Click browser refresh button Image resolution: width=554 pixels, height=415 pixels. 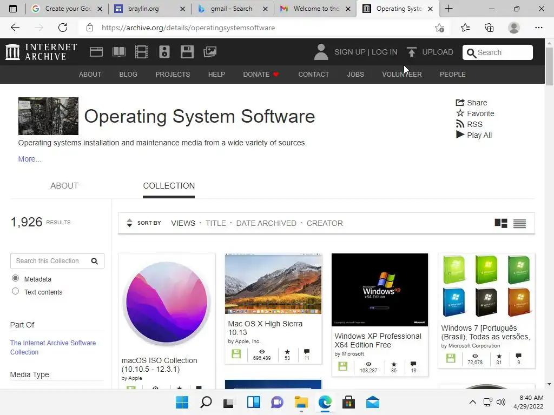pyautogui.click(x=63, y=28)
